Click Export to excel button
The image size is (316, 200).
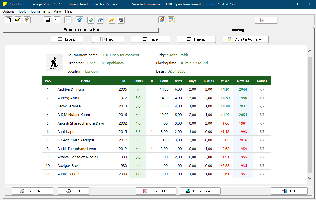200,191
